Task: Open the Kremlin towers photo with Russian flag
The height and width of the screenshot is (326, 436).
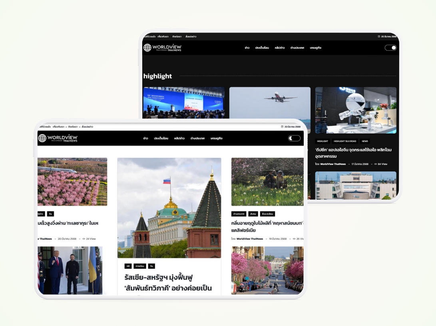Action: tap(169, 208)
